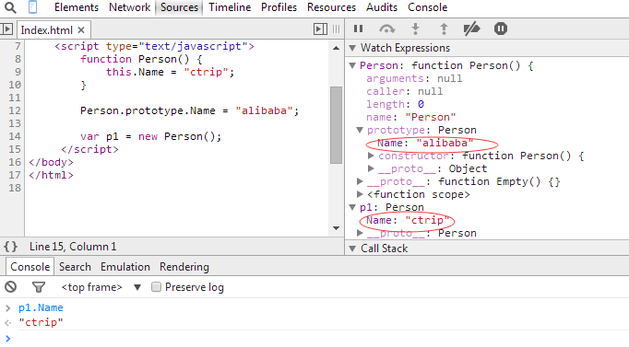Open the top frame context dropdown

[x=101, y=287]
